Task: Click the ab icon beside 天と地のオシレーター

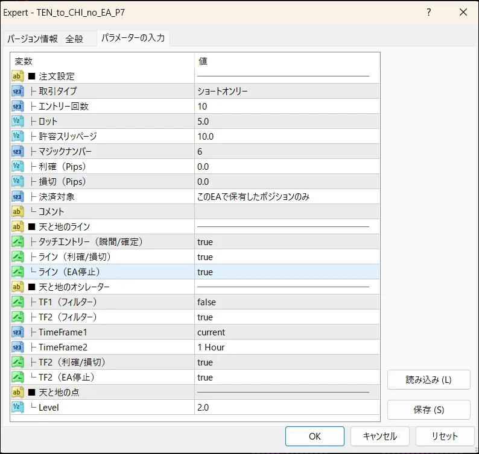Action: click(17, 287)
